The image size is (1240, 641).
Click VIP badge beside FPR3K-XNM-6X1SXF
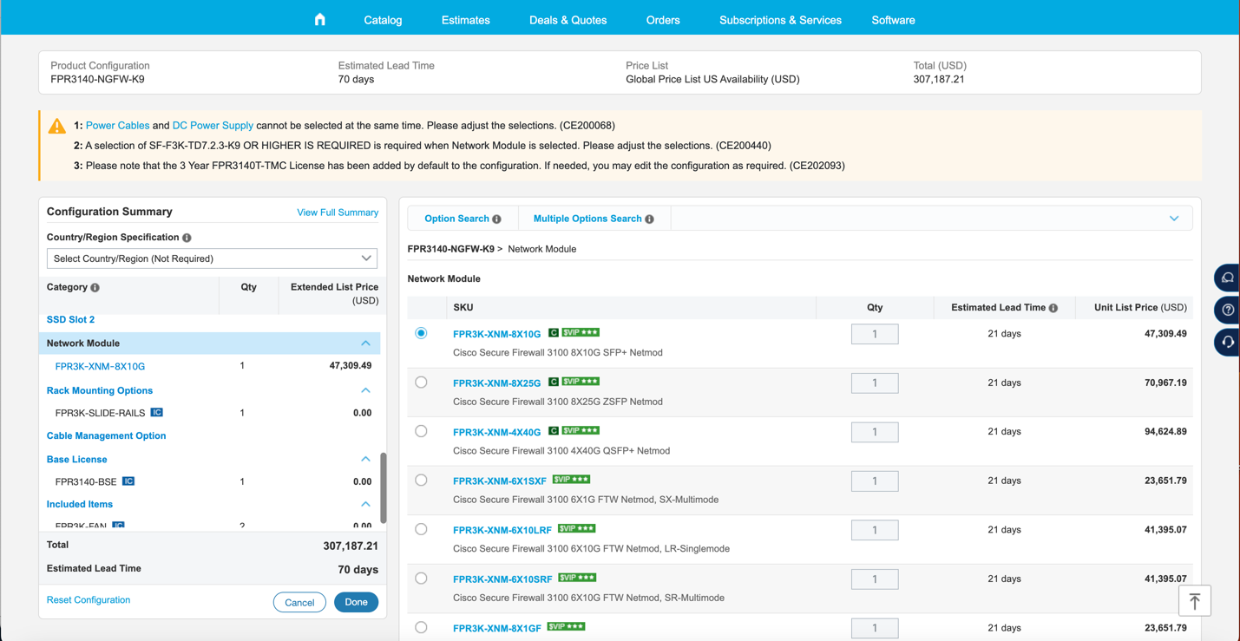click(571, 480)
